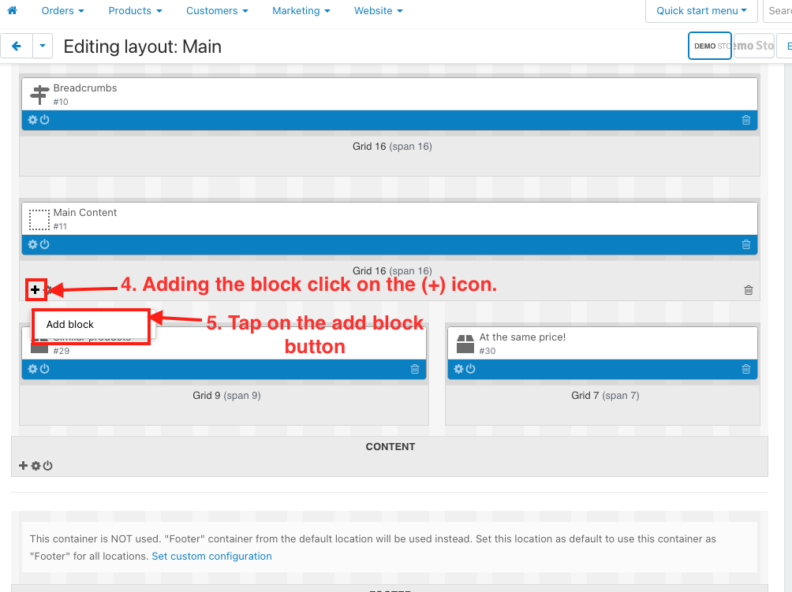Select the At the same price! title

coord(522,337)
